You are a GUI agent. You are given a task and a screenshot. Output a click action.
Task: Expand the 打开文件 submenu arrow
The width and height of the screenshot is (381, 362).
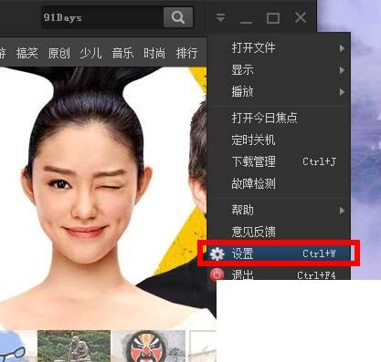coord(342,48)
